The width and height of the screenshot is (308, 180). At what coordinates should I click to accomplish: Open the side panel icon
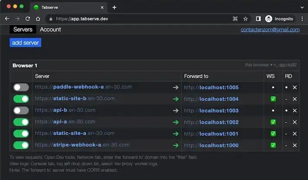click(x=258, y=19)
